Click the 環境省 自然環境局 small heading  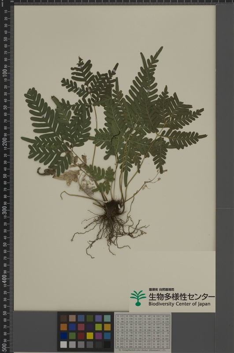coord(161,289)
